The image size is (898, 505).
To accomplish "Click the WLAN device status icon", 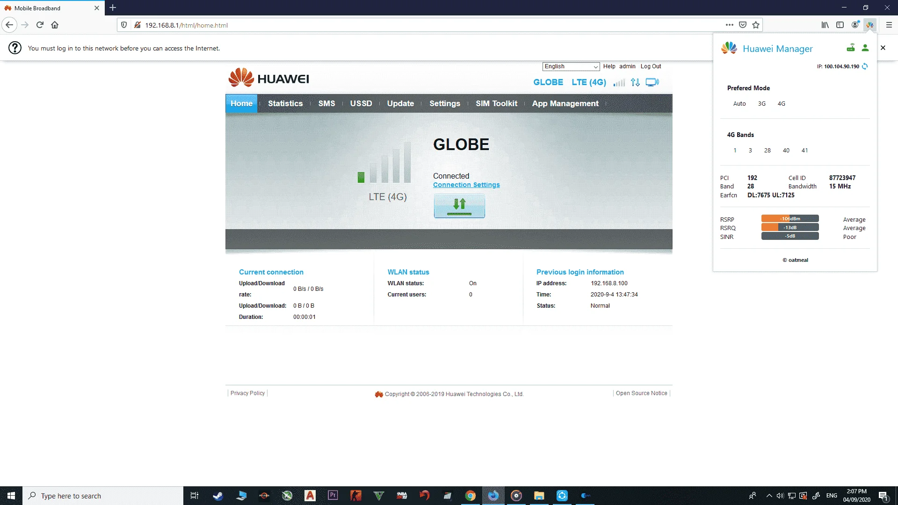I will tap(652, 82).
